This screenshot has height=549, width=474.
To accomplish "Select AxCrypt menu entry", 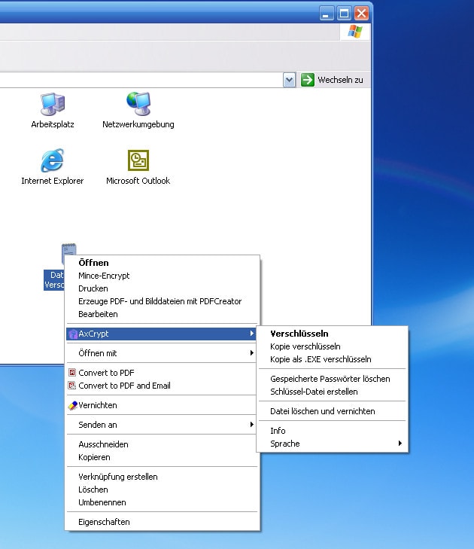I will click(161, 334).
